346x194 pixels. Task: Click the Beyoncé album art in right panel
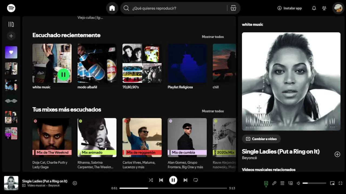tap(291, 81)
